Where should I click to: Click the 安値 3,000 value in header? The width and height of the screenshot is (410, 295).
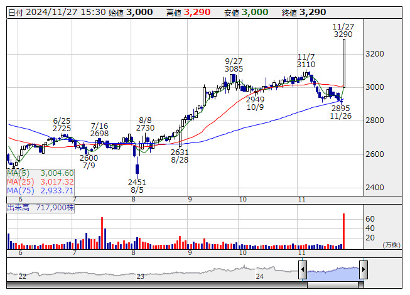coord(246,13)
